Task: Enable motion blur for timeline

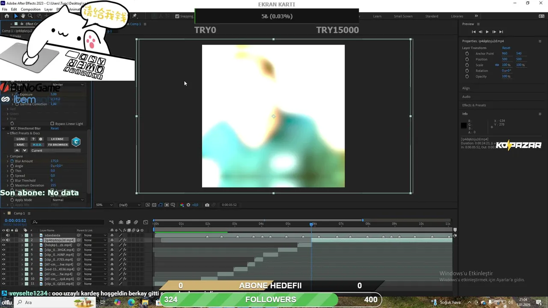Action: [x=136, y=222]
